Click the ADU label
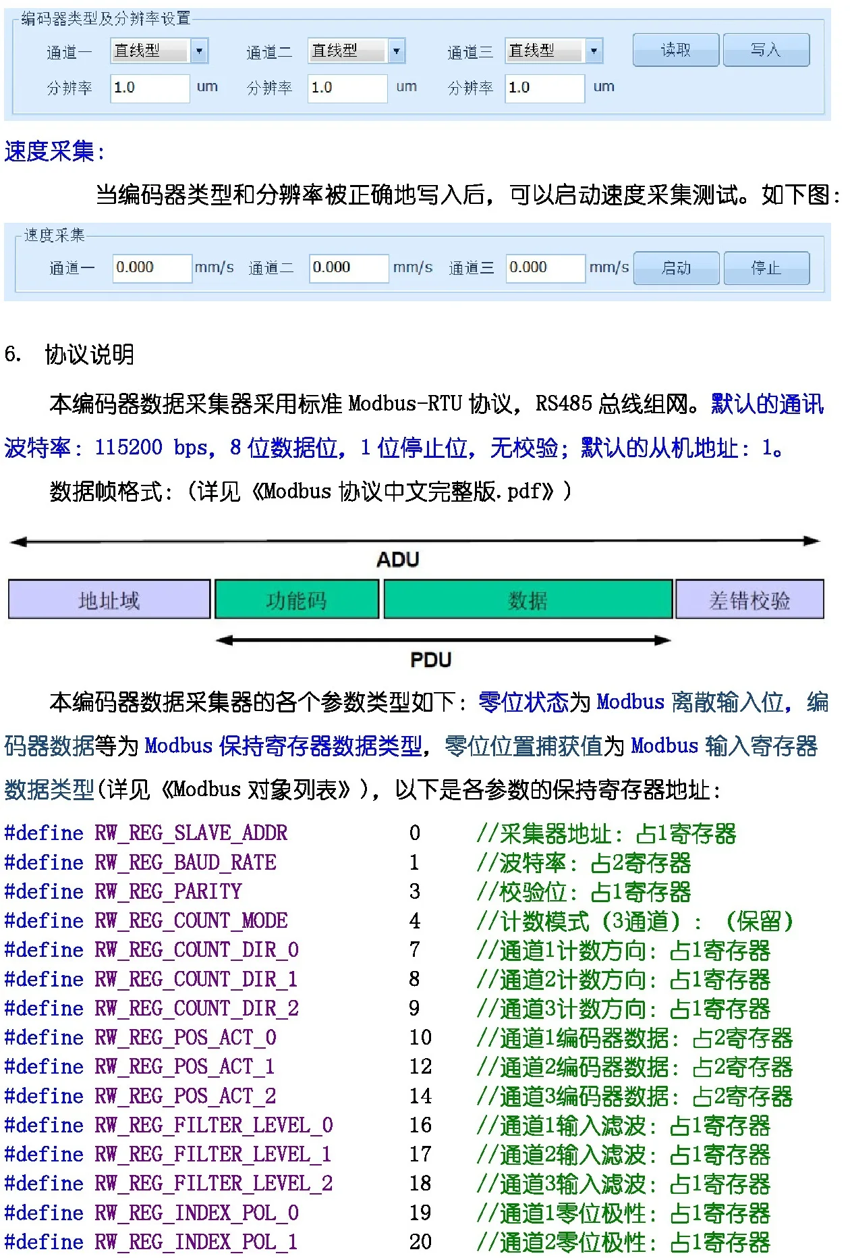Viewport: 850px width, 1258px height. (398, 560)
